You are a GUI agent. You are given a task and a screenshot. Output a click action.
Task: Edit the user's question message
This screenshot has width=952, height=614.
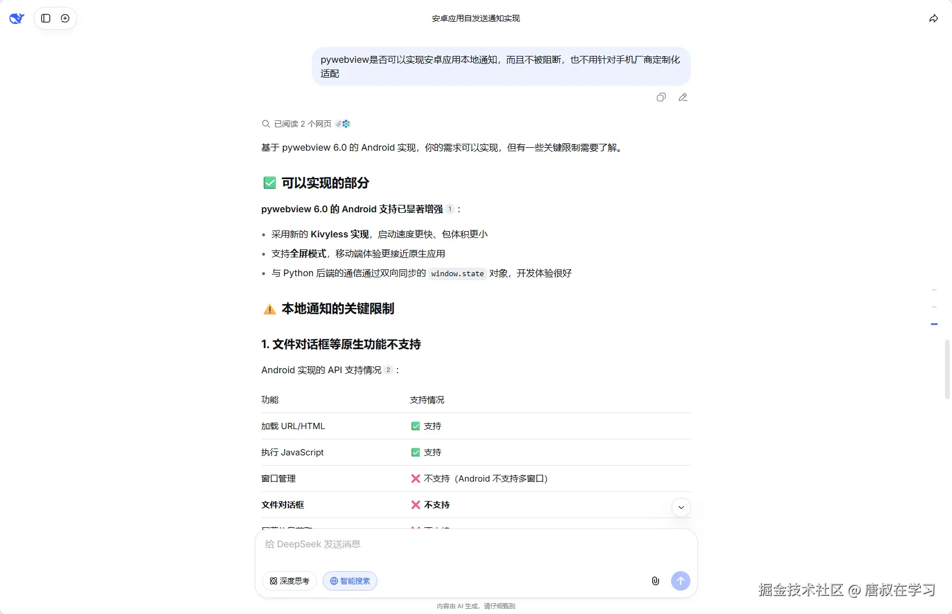pyautogui.click(x=683, y=97)
